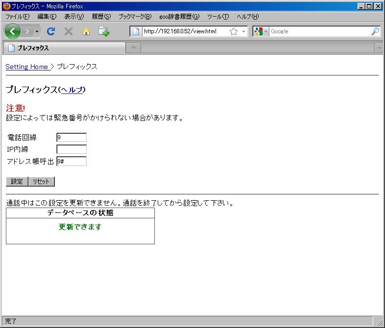
Task: Go to the browser Home page icon
Action: pyautogui.click(x=86, y=31)
